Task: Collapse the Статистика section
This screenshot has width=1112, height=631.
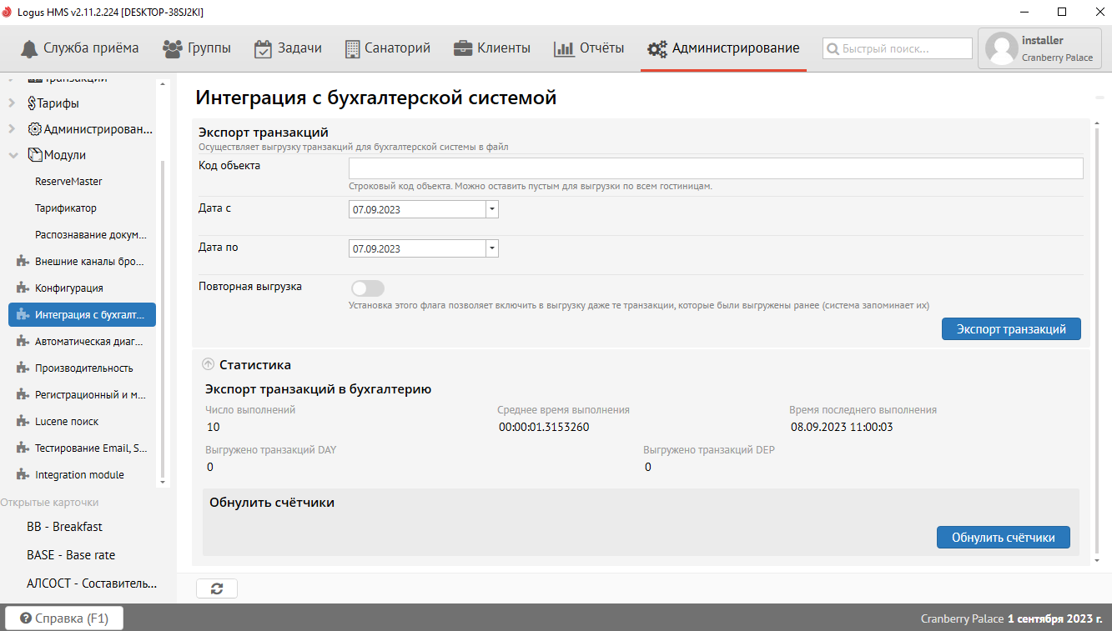Action: pyautogui.click(x=209, y=364)
